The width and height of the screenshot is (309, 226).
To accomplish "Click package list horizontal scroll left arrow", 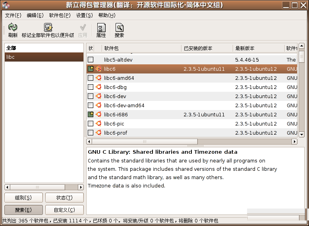I will [x=89, y=141].
